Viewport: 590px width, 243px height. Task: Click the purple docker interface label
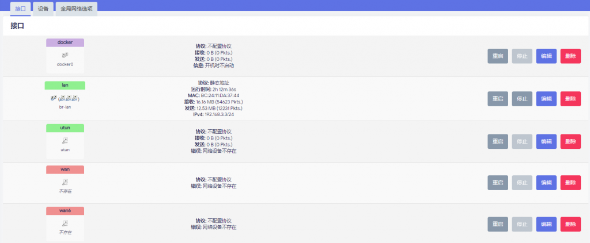[65, 43]
